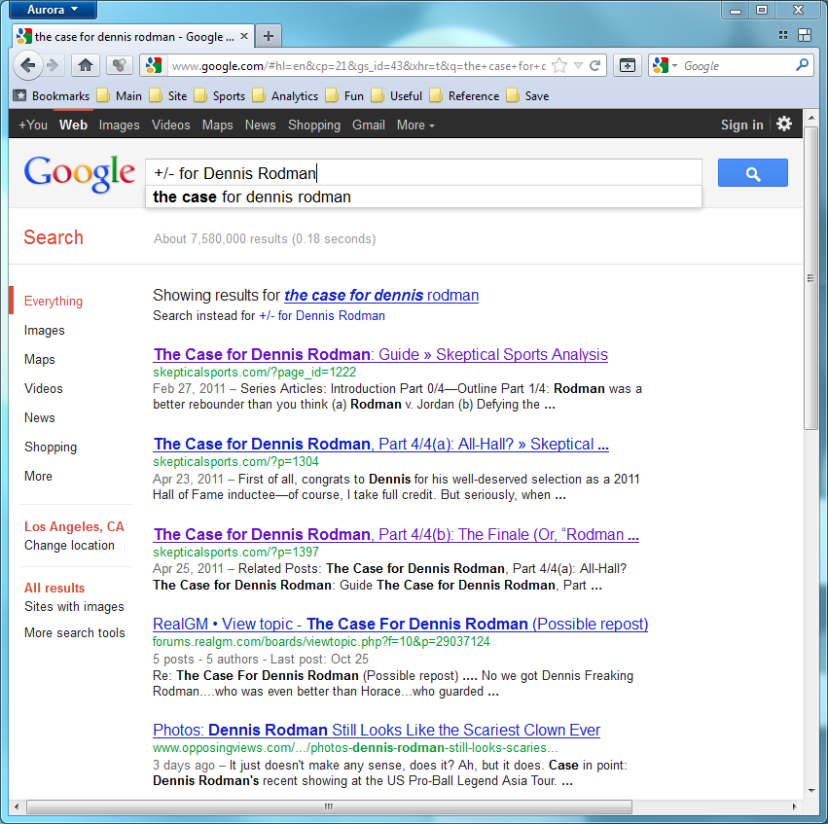Reload the page with the refresh icon

pos(595,65)
